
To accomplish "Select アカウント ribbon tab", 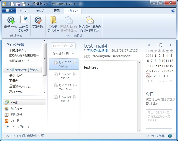I will click(73, 11).
